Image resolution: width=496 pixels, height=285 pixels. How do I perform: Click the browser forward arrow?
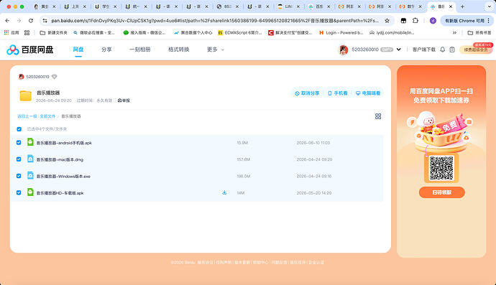tap(19, 21)
